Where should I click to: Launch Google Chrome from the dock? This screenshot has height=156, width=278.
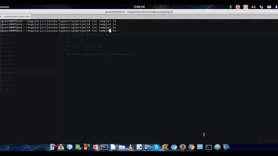(191, 147)
